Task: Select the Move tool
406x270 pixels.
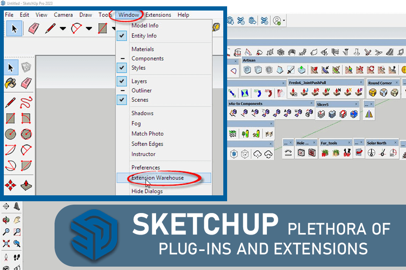Action: pos(10,185)
